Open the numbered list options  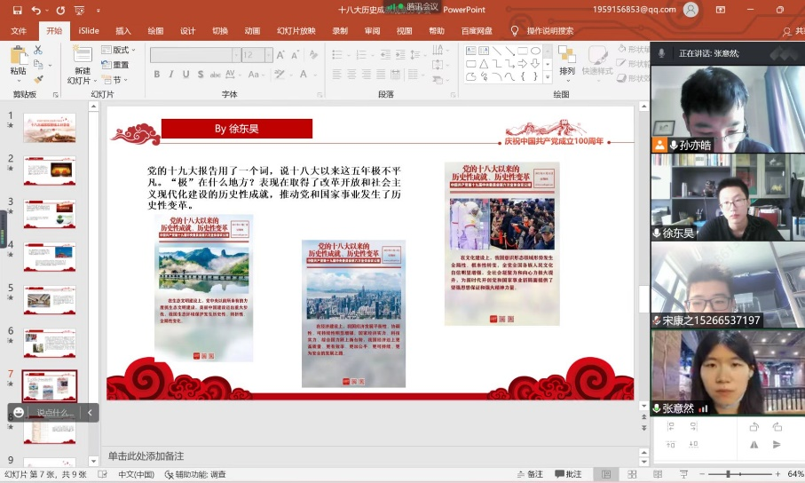(x=372, y=54)
